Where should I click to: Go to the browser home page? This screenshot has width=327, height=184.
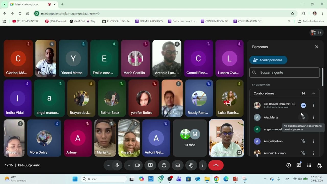pyautogui.click(x=28, y=14)
